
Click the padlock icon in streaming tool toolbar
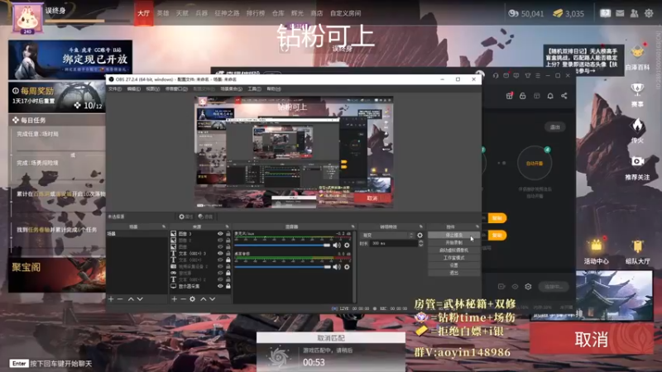click(x=523, y=96)
